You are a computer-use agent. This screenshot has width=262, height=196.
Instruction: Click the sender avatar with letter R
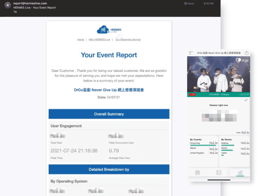8,5
